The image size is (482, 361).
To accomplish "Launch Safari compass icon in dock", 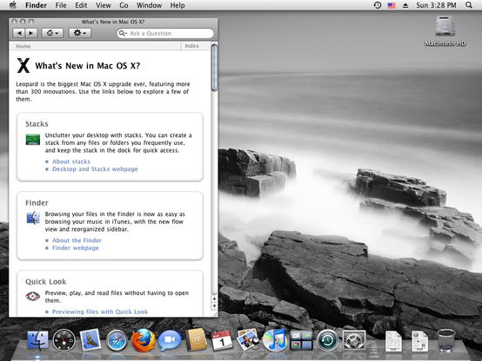I will click(x=117, y=340).
